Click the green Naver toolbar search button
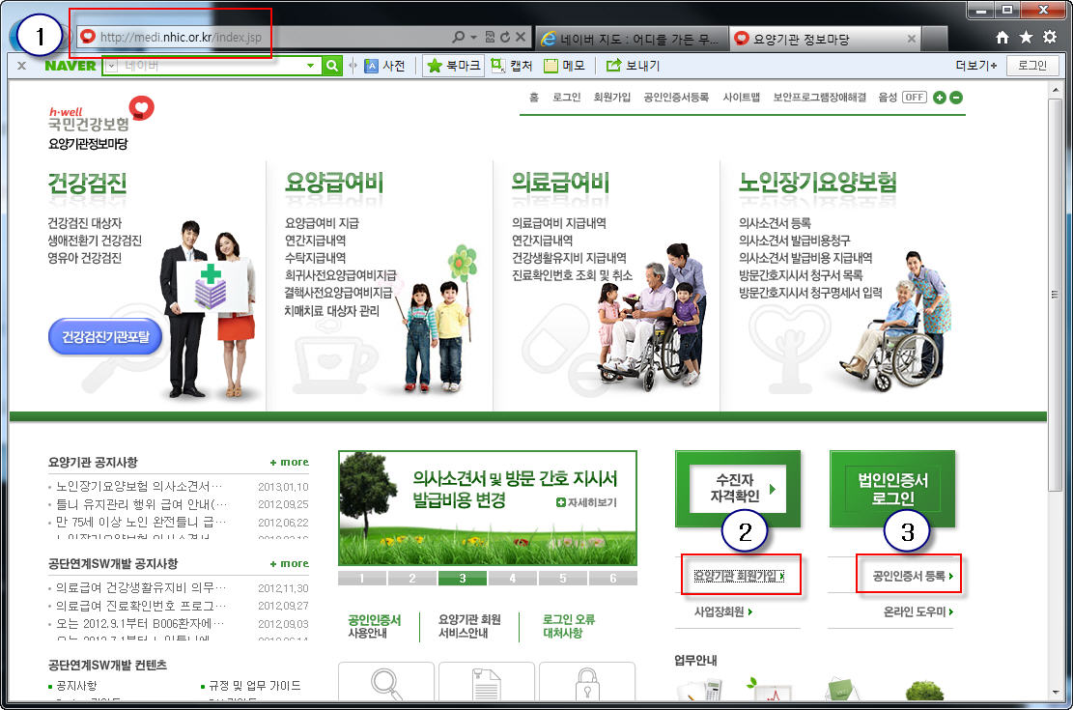Image resolution: width=1073 pixels, height=710 pixels. click(332, 66)
